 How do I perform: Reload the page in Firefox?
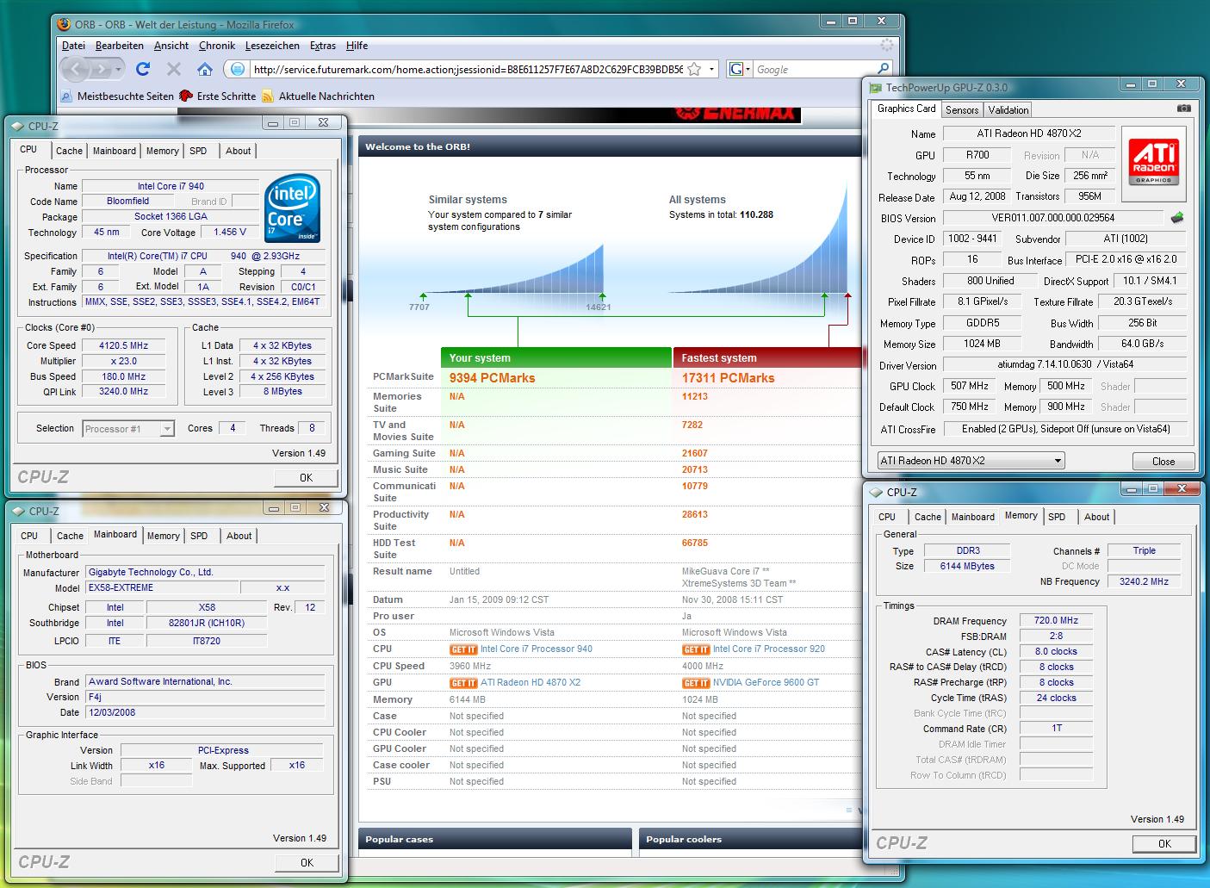143,69
